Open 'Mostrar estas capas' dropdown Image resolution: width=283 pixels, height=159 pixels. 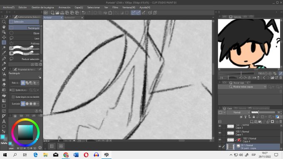click(x=242, y=87)
